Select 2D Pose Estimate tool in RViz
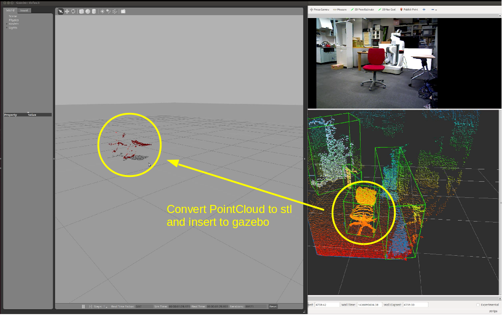502x315 pixels. coord(363,9)
